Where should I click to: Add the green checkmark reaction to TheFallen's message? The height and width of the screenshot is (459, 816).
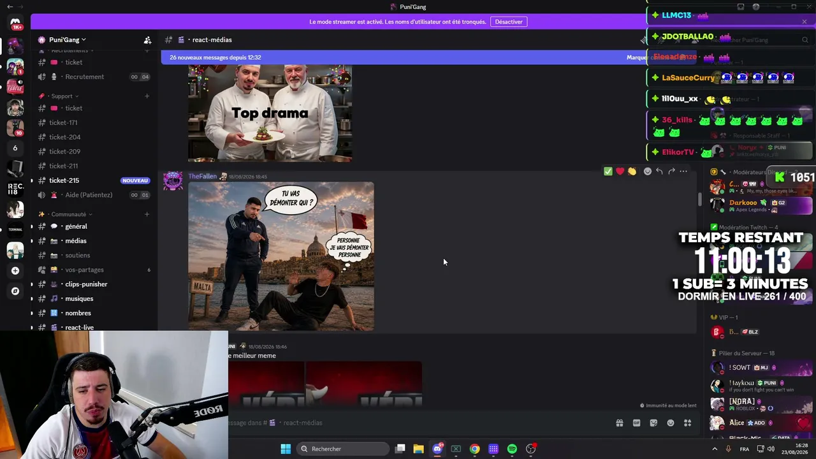pos(608,171)
